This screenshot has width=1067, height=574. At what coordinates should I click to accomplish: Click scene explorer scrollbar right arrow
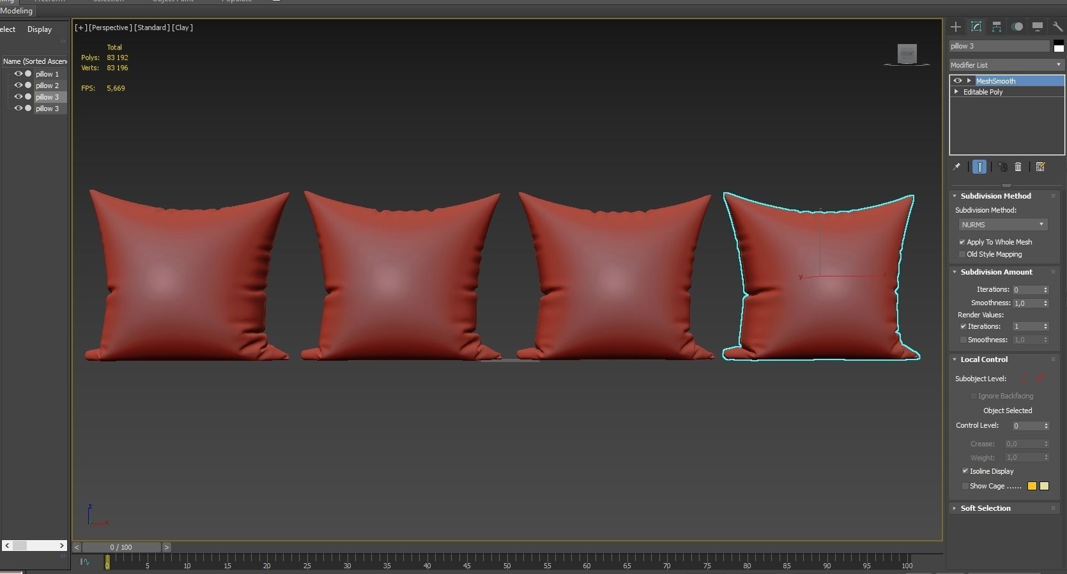pyautogui.click(x=62, y=545)
